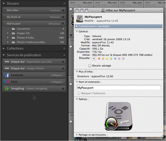Click the Capacité value 500,1 Go

pyautogui.click(x=98, y=49)
